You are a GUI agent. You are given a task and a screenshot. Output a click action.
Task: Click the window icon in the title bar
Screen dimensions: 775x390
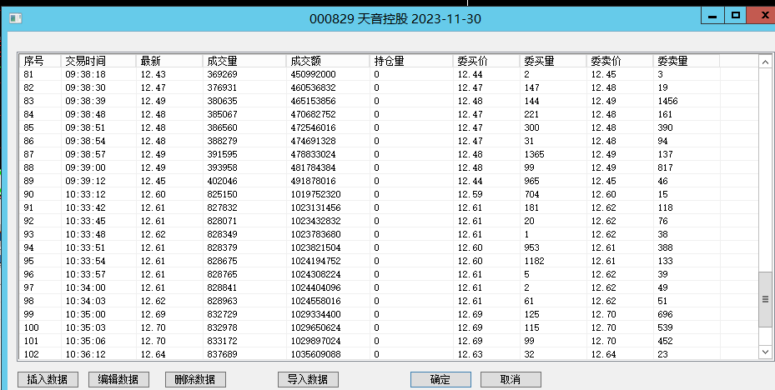(15, 19)
